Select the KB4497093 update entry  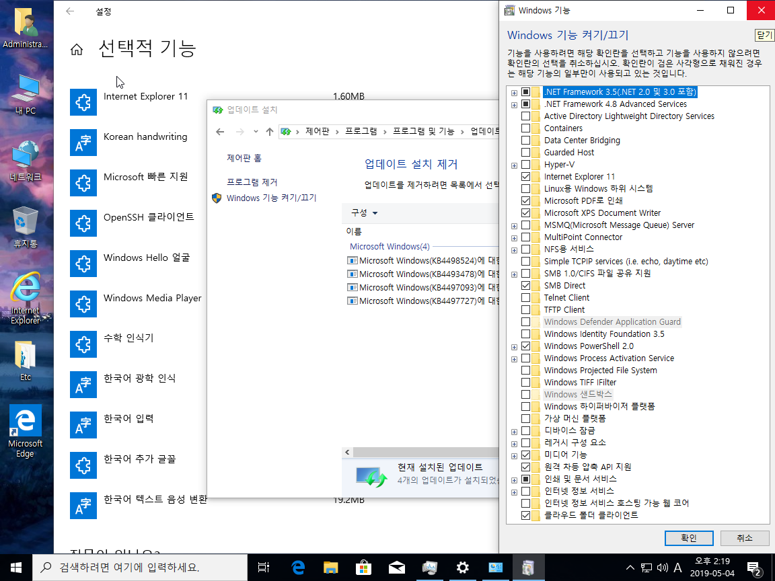(x=424, y=287)
